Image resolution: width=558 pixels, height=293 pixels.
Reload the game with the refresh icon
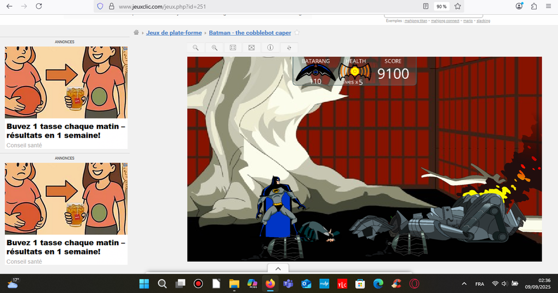tap(289, 48)
